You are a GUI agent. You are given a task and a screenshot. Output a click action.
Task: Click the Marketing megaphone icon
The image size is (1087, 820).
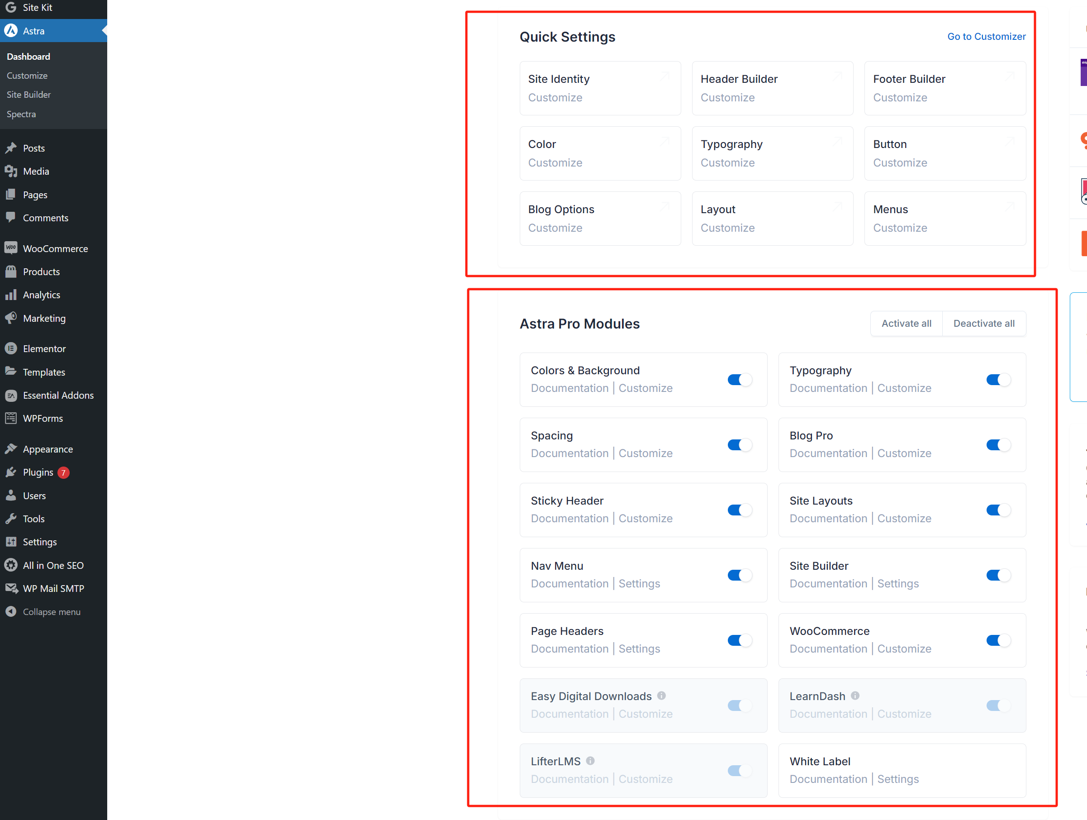pyautogui.click(x=11, y=318)
